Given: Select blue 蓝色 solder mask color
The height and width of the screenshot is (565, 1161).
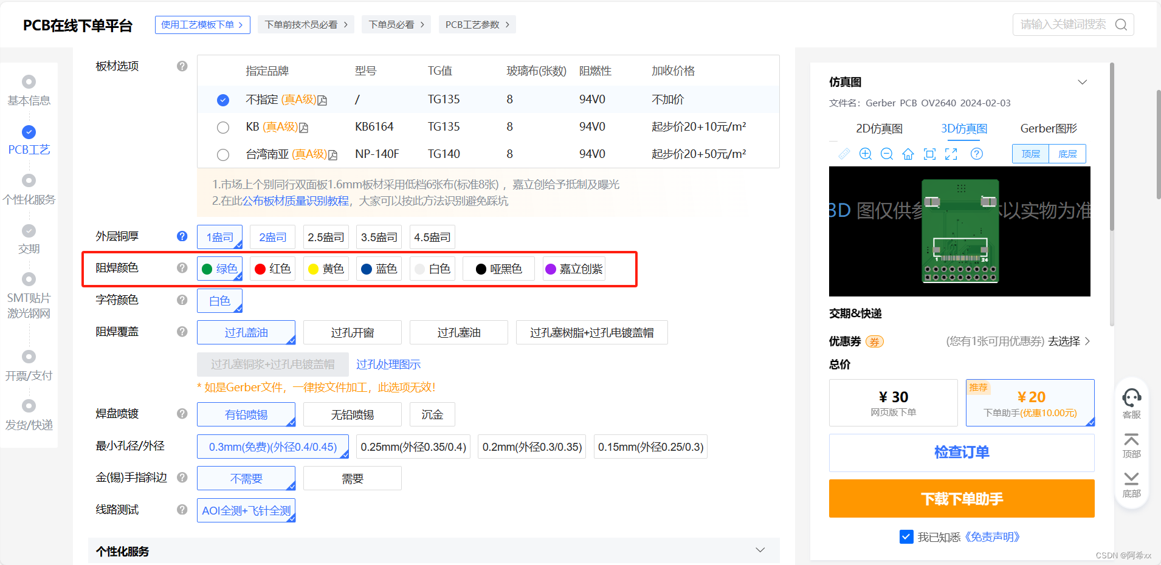Looking at the screenshot, I should click(379, 269).
